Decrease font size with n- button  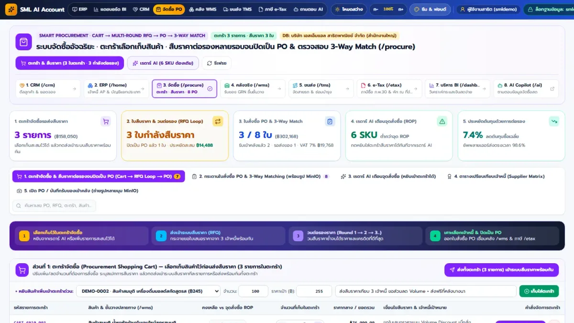376,9
